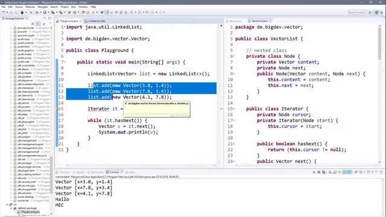The height and width of the screenshot is (217, 386).
Task: Click the error marker at line 15
Action: point(57,108)
